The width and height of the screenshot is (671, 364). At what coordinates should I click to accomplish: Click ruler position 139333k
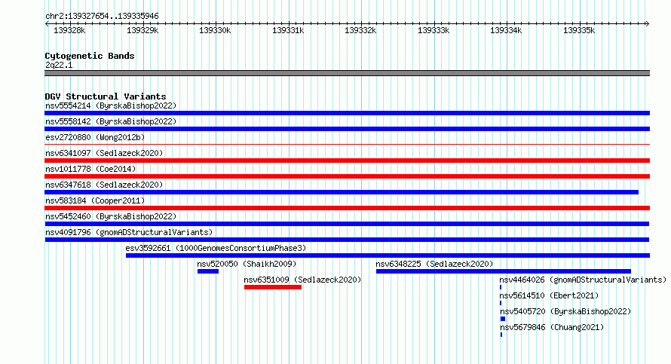[434, 30]
